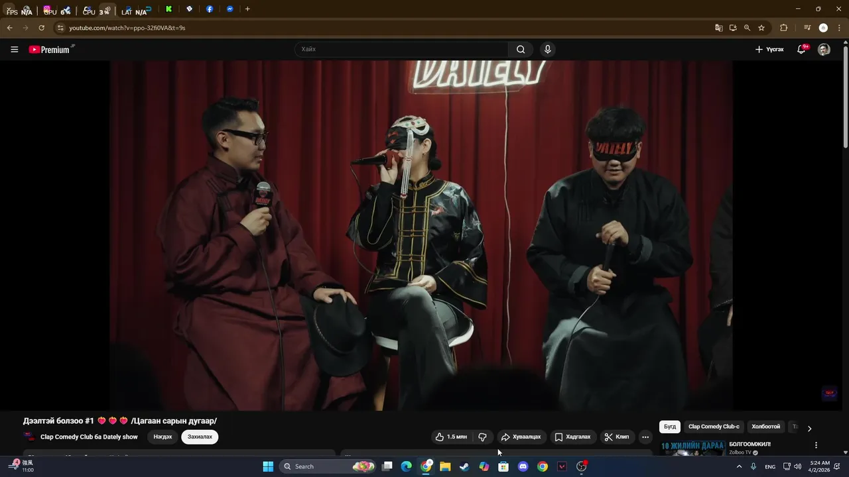Open Steam from taskbar
This screenshot has height=477, width=849.
[x=464, y=466]
